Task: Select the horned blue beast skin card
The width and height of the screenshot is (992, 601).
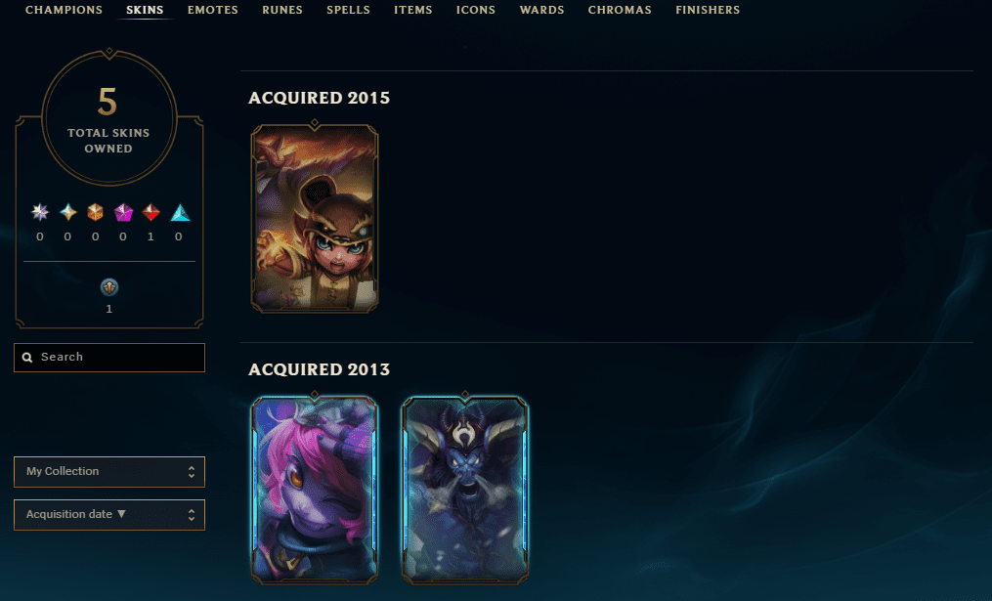Action: [465, 489]
